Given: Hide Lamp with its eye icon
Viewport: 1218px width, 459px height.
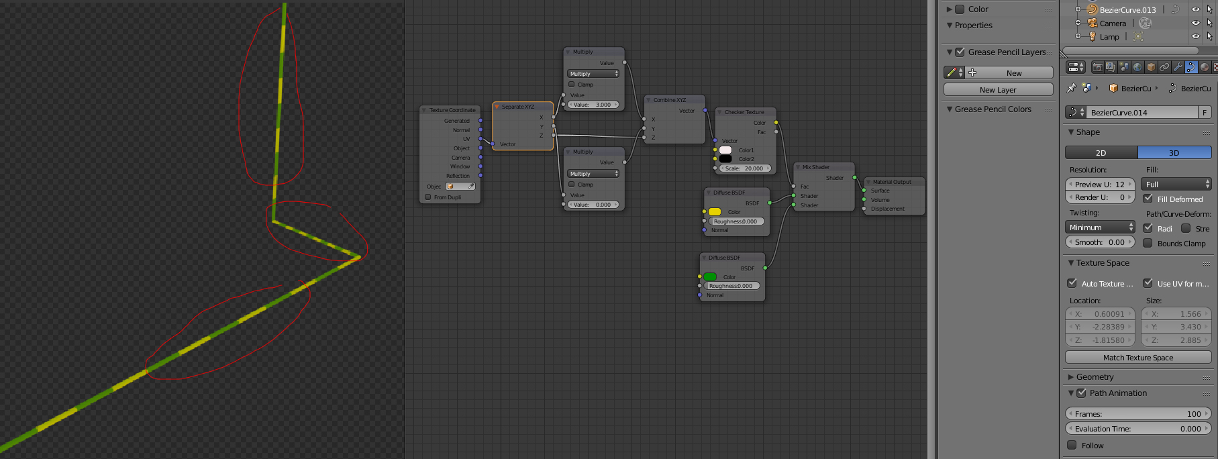Looking at the screenshot, I should pos(1195,36).
